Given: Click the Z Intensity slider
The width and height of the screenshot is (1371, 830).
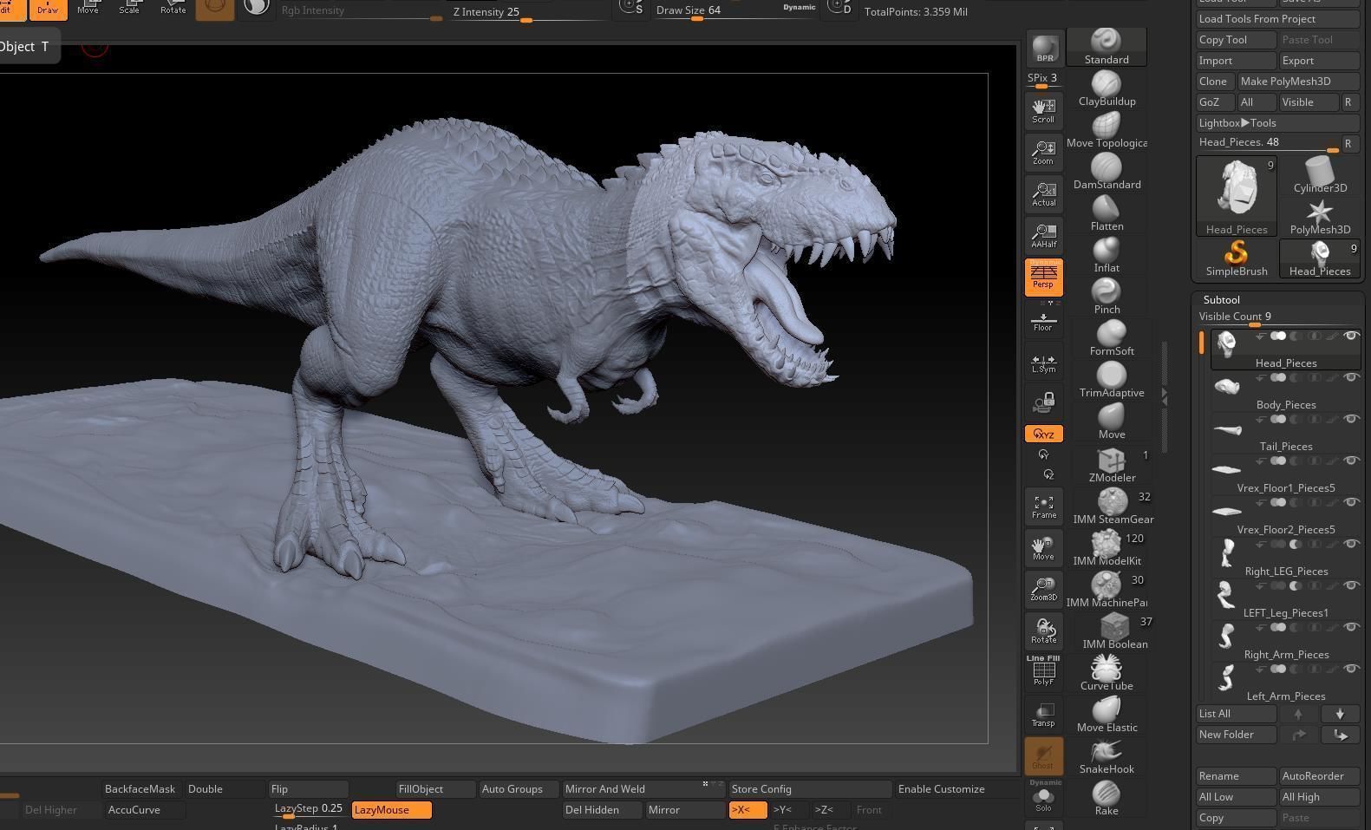Looking at the screenshot, I should [531, 13].
